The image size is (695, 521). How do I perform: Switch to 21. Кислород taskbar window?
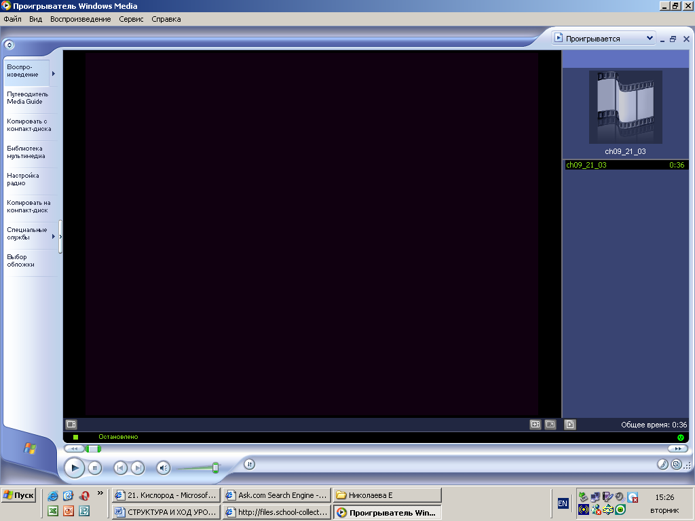click(166, 495)
